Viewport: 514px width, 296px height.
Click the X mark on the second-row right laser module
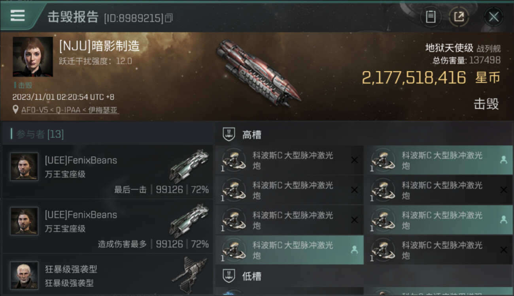tap(503, 190)
